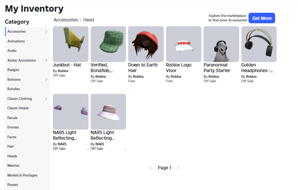Click the NARS creator link under the bucket hat
298x190 pixels.
100,144
